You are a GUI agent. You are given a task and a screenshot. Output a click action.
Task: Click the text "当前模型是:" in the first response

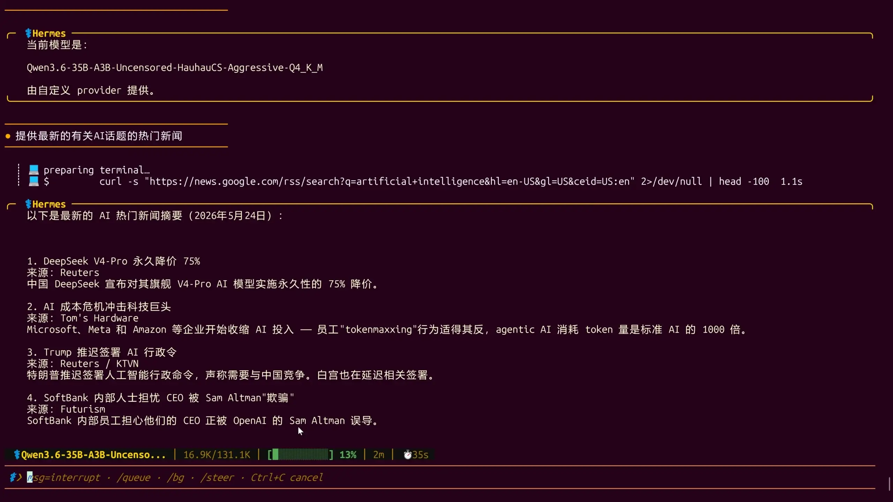pyautogui.click(x=57, y=45)
